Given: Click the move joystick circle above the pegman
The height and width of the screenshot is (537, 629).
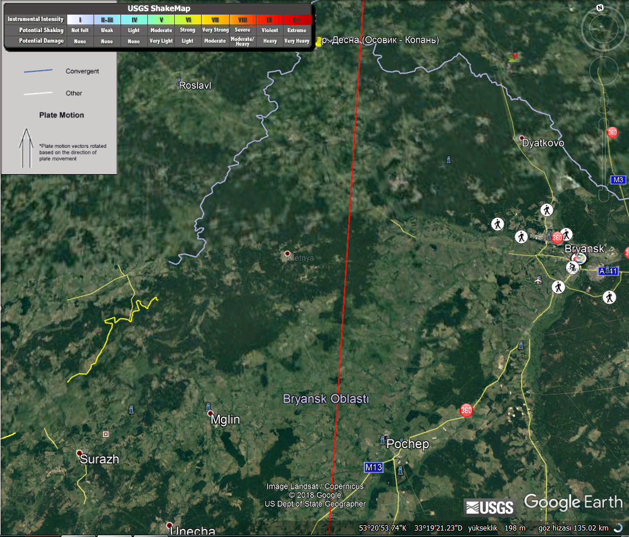Looking at the screenshot, I should click(604, 71).
